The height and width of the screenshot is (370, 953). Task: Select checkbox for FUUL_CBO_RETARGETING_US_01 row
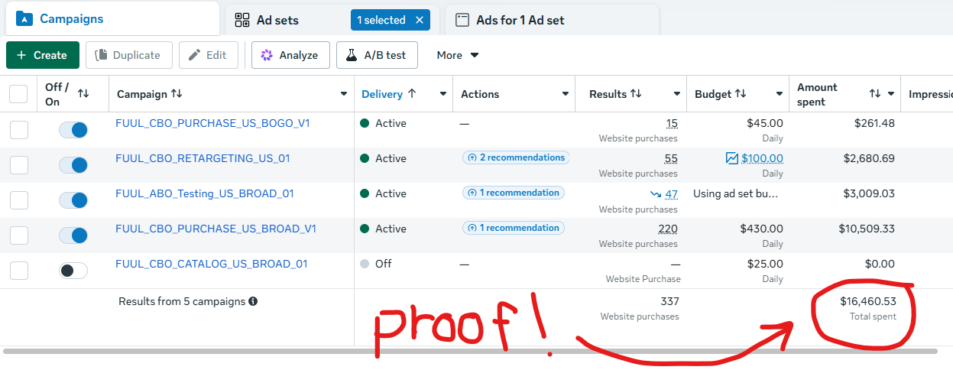[19, 165]
